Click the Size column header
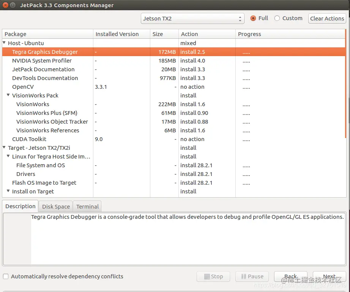350x292 pixels. click(164, 34)
